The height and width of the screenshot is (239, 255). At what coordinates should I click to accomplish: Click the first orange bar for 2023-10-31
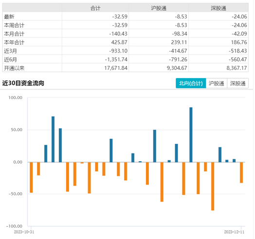pyautogui.click(x=31, y=177)
